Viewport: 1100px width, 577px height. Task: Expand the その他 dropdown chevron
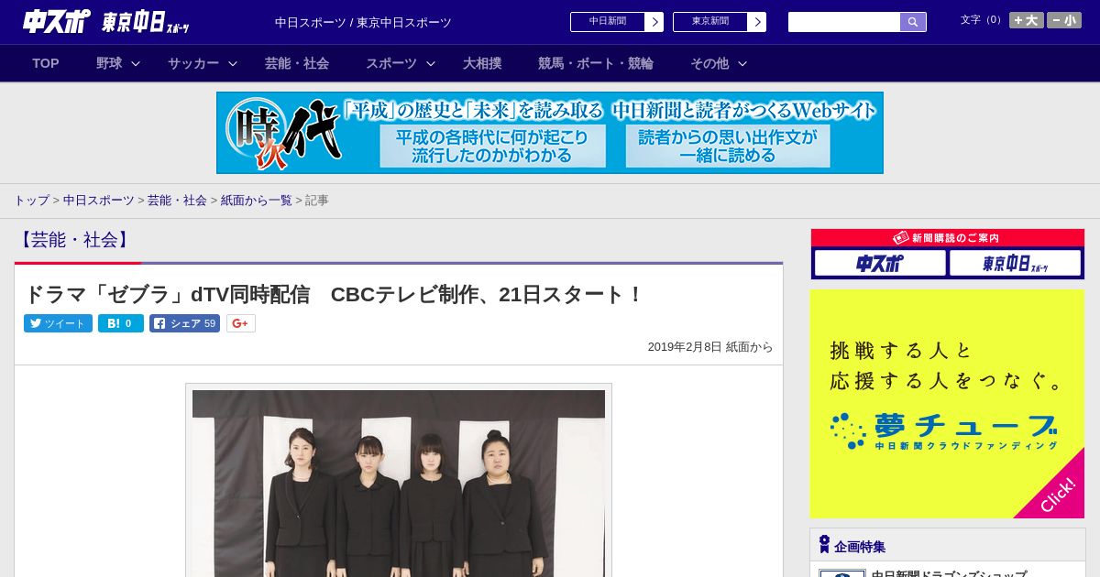[742, 63]
